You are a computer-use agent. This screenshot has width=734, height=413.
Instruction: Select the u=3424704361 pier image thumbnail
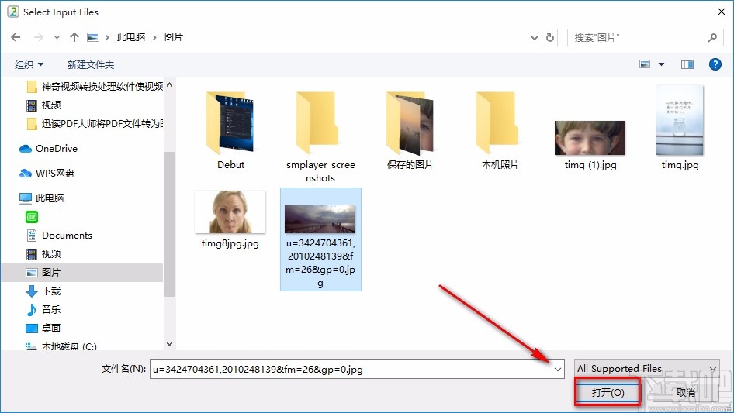coord(320,219)
